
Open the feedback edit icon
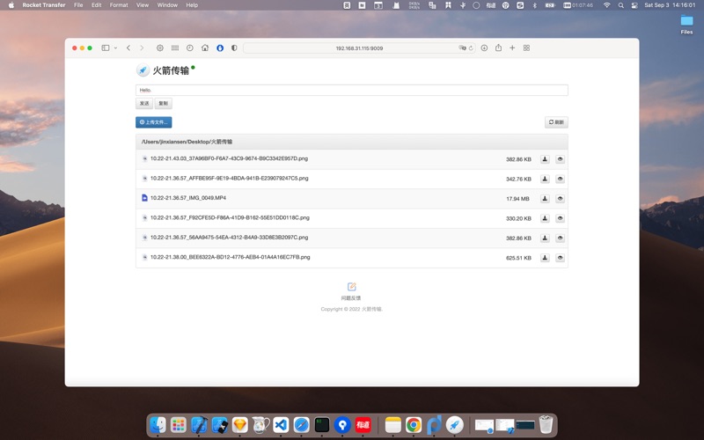[x=351, y=287]
